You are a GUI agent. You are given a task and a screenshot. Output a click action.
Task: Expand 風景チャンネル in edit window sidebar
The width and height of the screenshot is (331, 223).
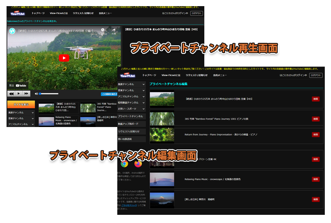pos(132,84)
